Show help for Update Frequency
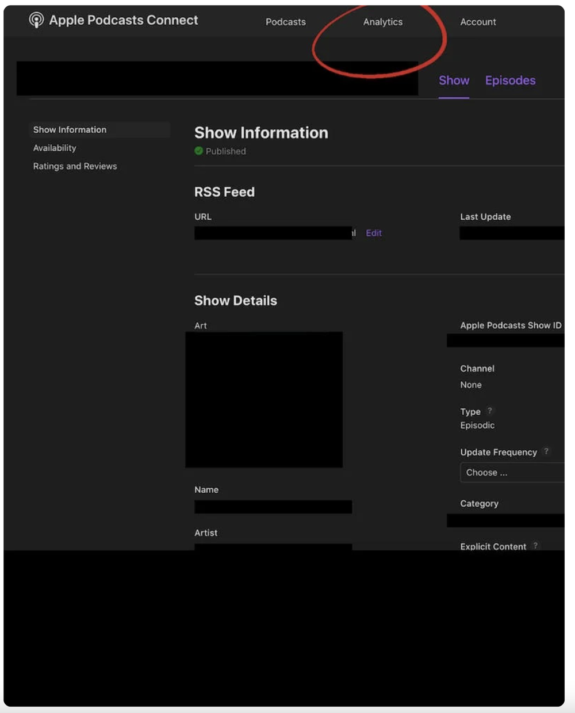This screenshot has height=713, width=575. (546, 451)
